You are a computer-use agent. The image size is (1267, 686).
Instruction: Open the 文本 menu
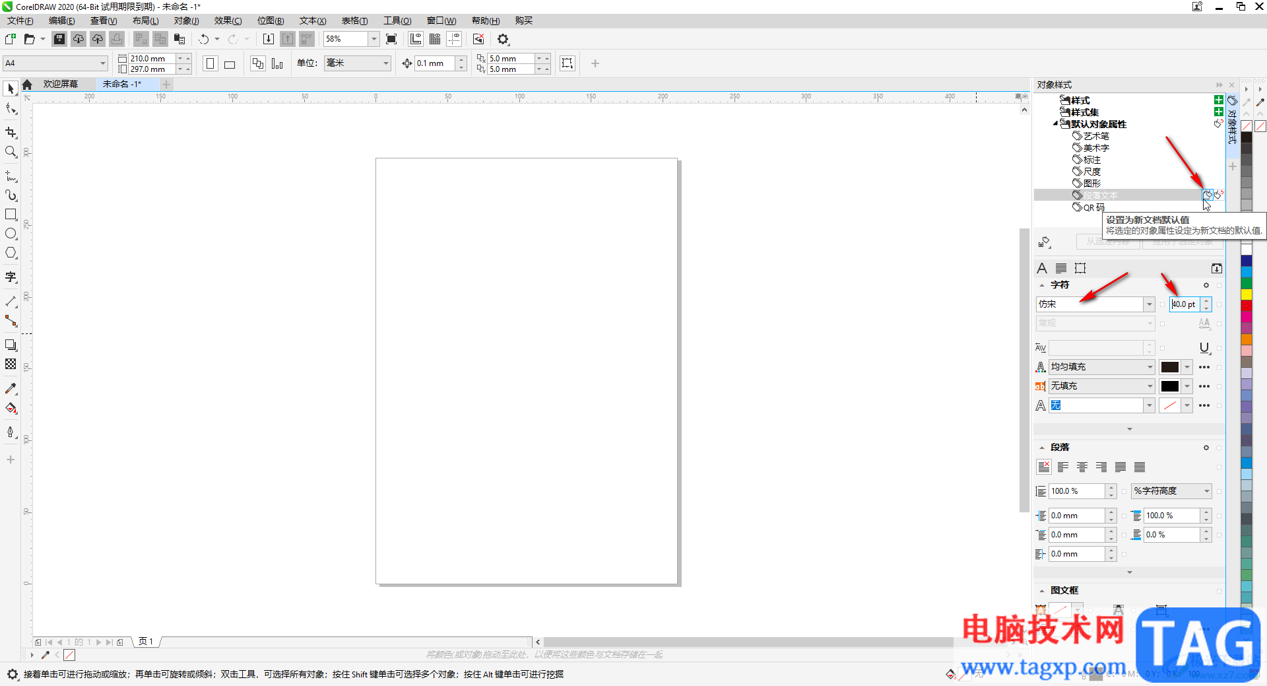pyautogui.click(x=313, y=20)
